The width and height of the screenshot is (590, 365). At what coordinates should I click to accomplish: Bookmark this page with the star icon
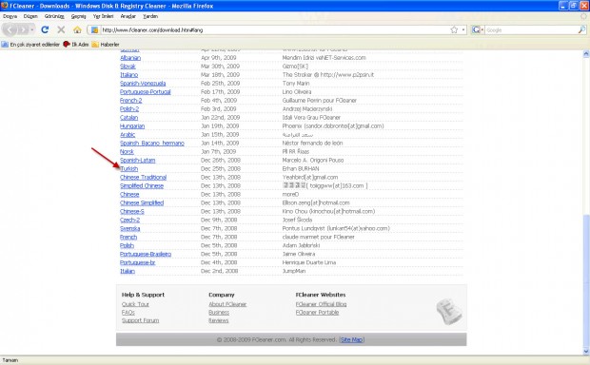454,29
